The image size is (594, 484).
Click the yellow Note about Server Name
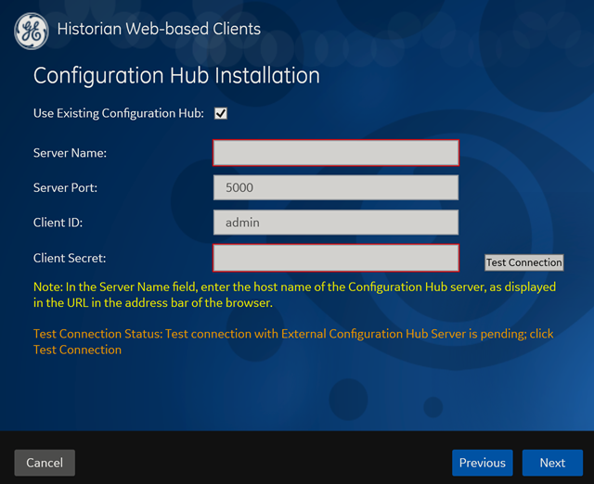(295, 295)
